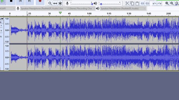The width and height of the screenshot is (179, 100).
Task: Click the 30 mark on the timeline ruler
Action: pos(50,14)
